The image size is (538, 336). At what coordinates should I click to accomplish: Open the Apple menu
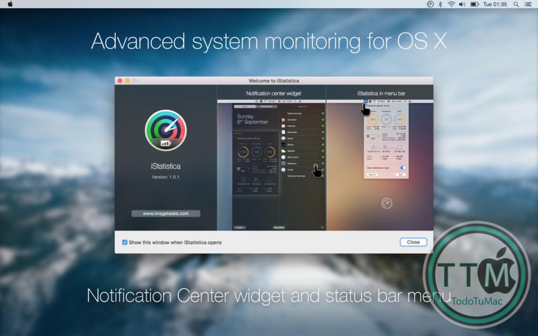[x=10, y=4]
